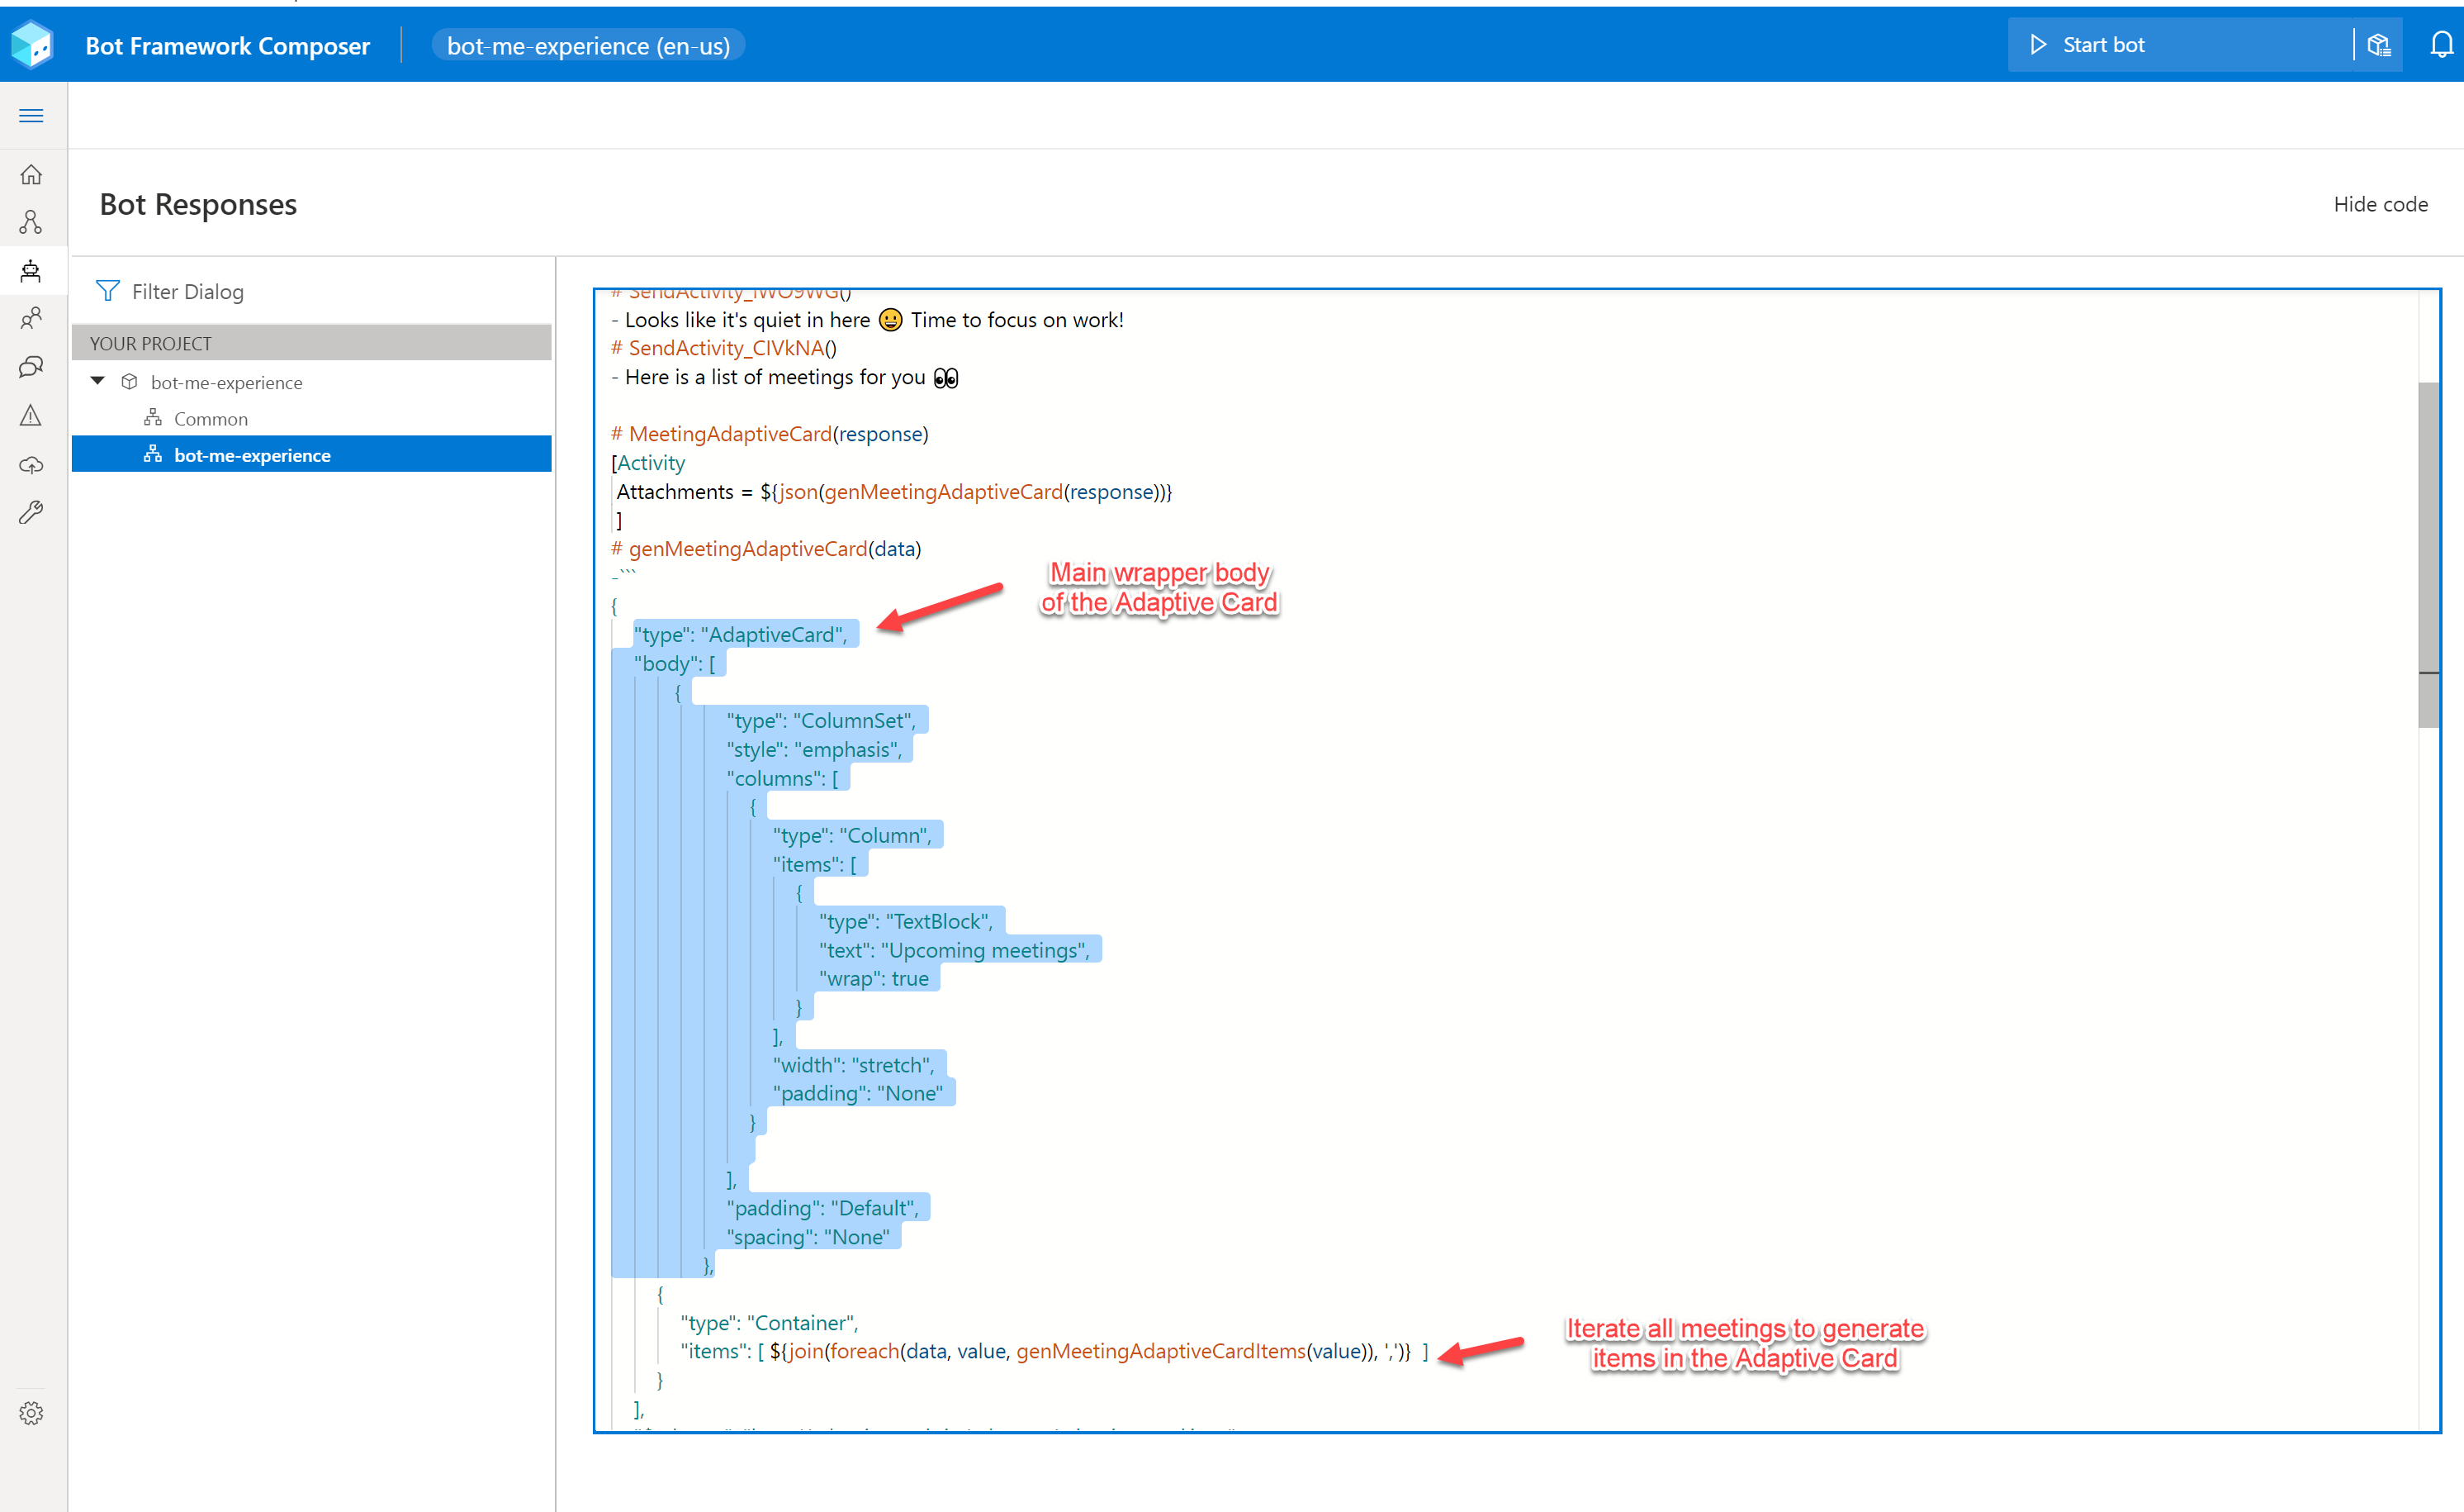Viewport: 2464px width, 1512px height.
Task: Click the "padding": "Default" line
Action: coord(822,1208)
